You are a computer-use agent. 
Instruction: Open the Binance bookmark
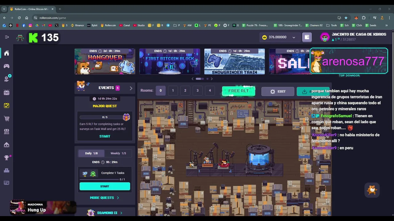[77, 25]
